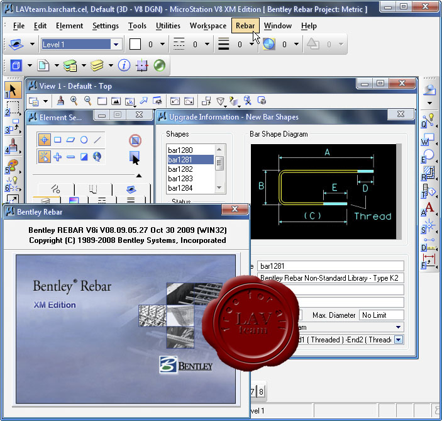
Task: Open the File menu
Action: 19,26
